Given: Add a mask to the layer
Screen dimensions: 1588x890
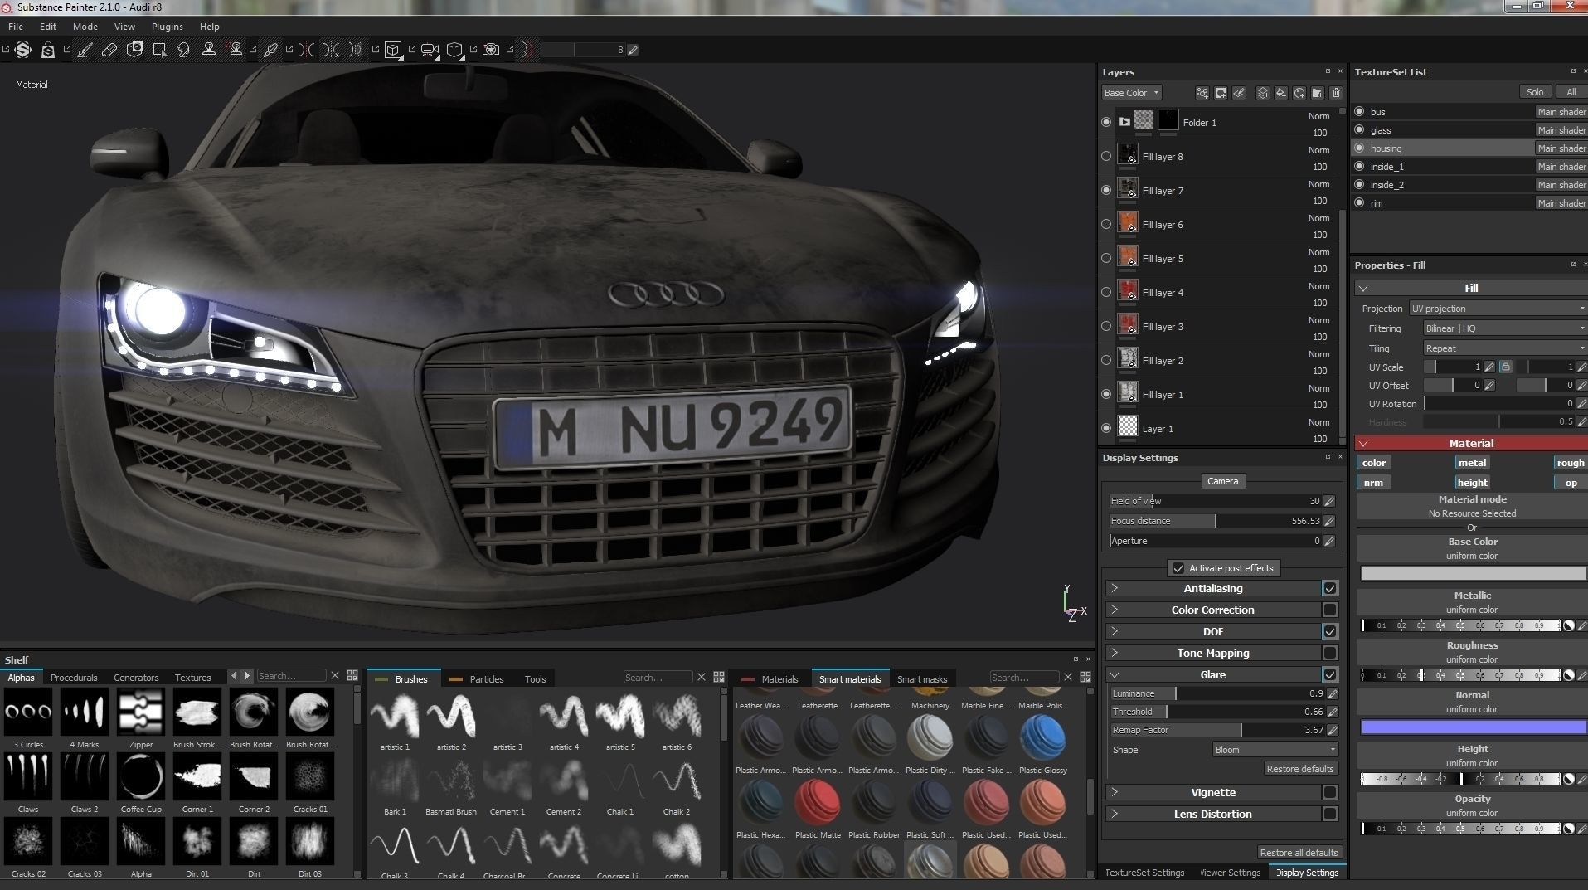Looking at the screenshot, I should click(1221, 93).
